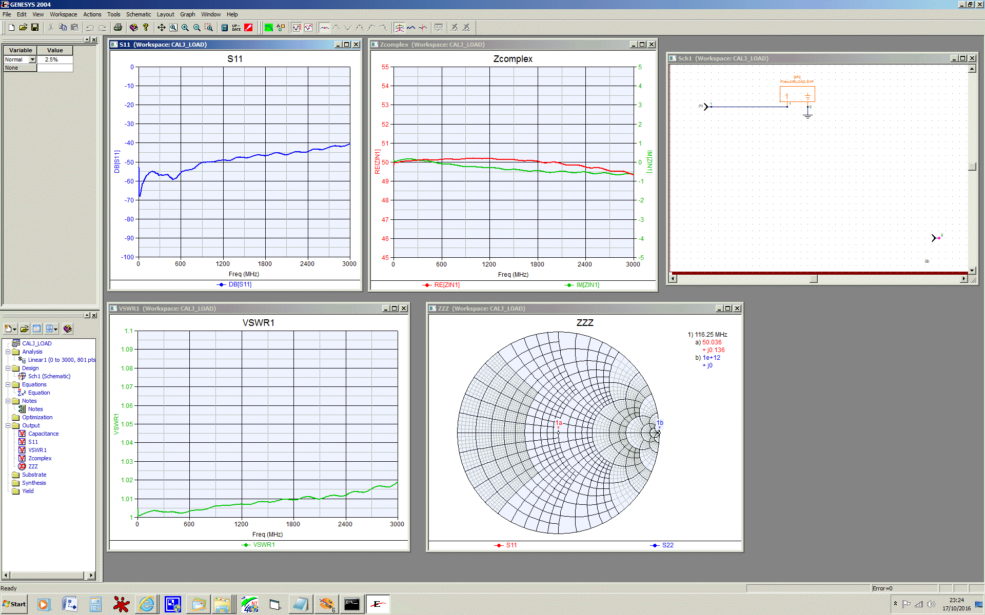
Task: Click the zoom in magnifier icon
Action: click(x=185, y=28)
